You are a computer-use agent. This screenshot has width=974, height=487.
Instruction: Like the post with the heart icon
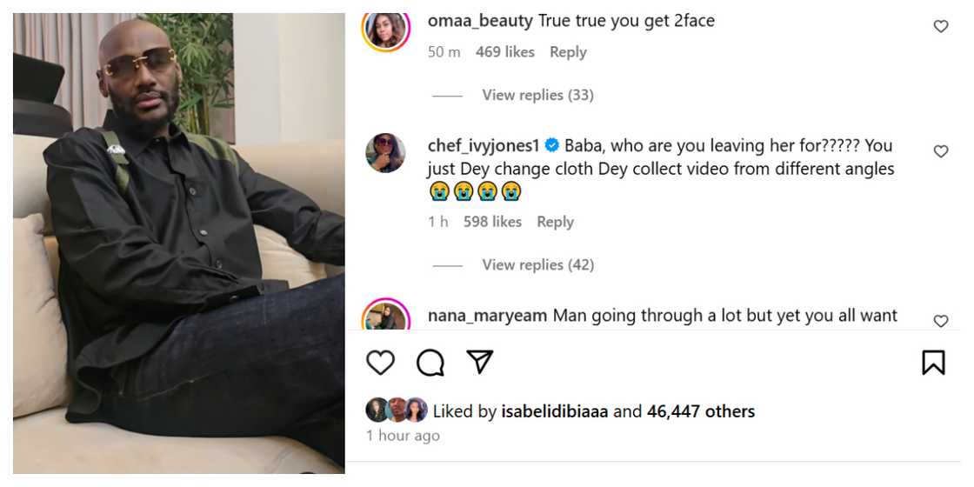click(380, 362)
